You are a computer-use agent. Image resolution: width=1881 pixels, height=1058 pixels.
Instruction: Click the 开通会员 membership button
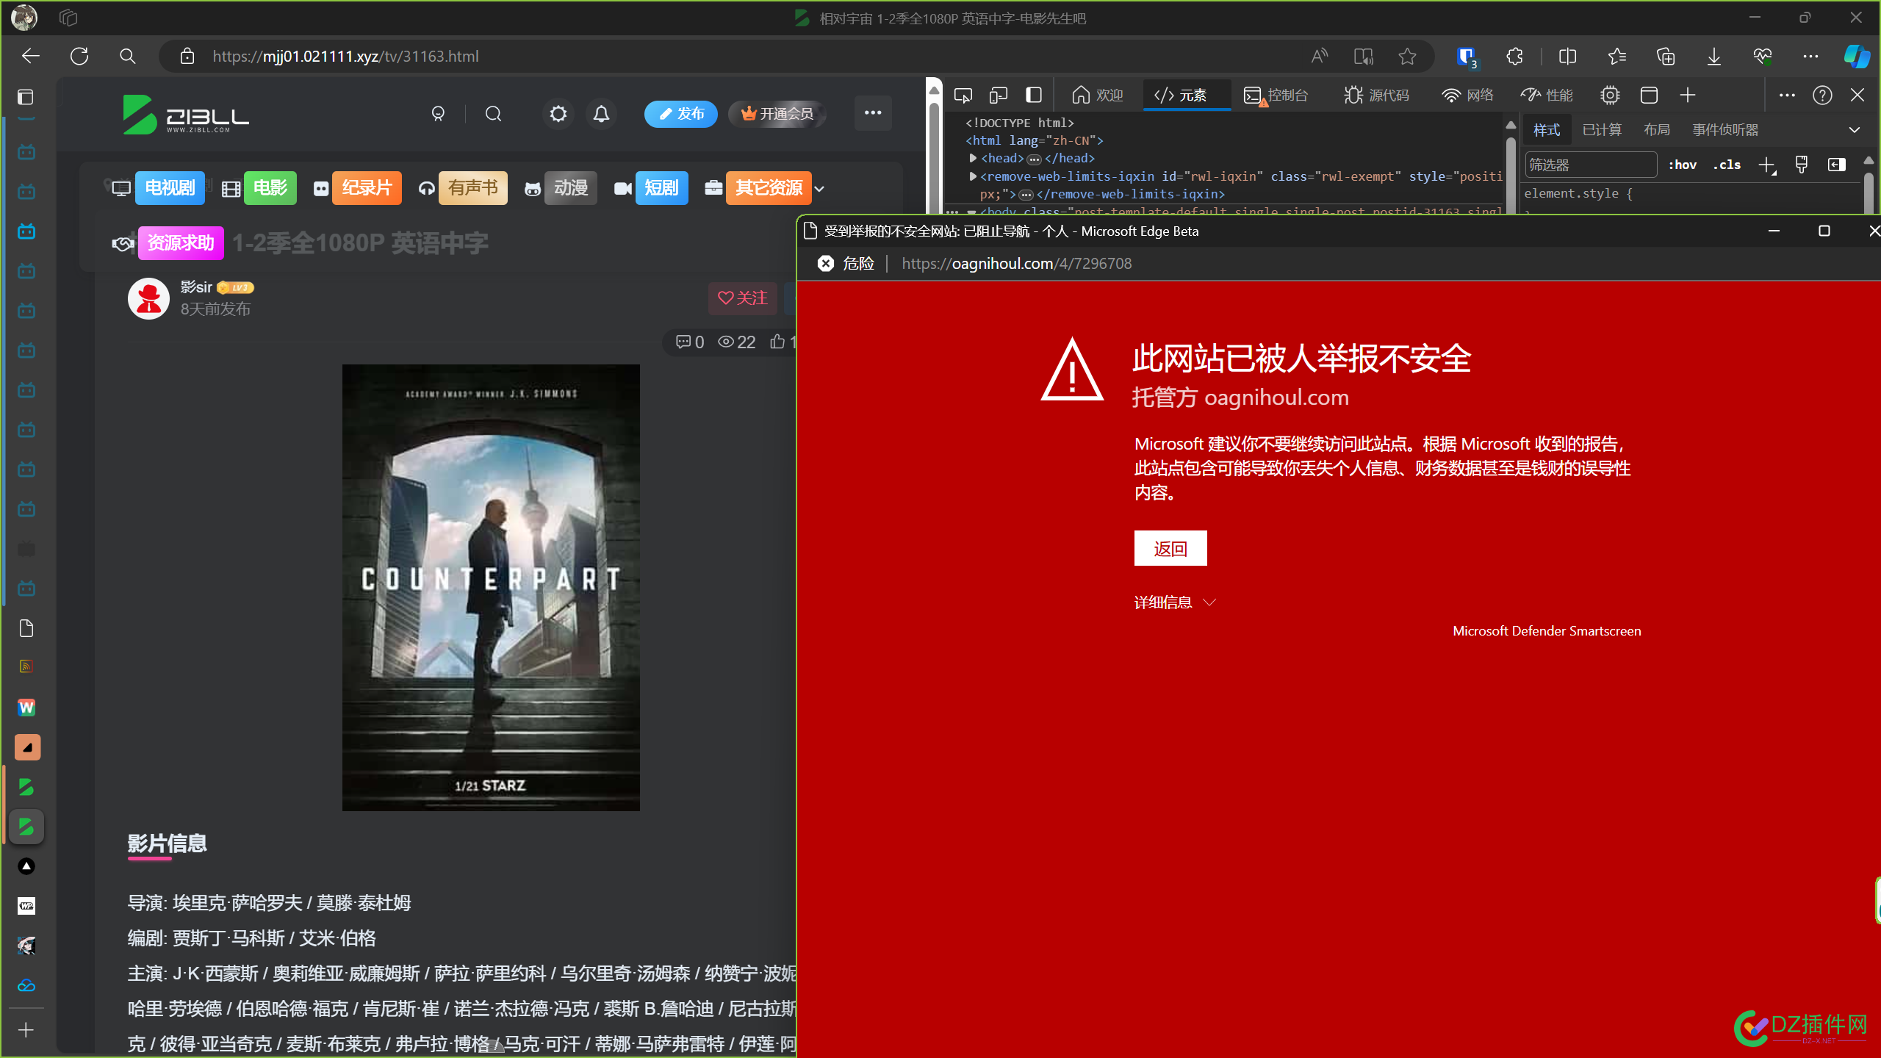(777, 114)
